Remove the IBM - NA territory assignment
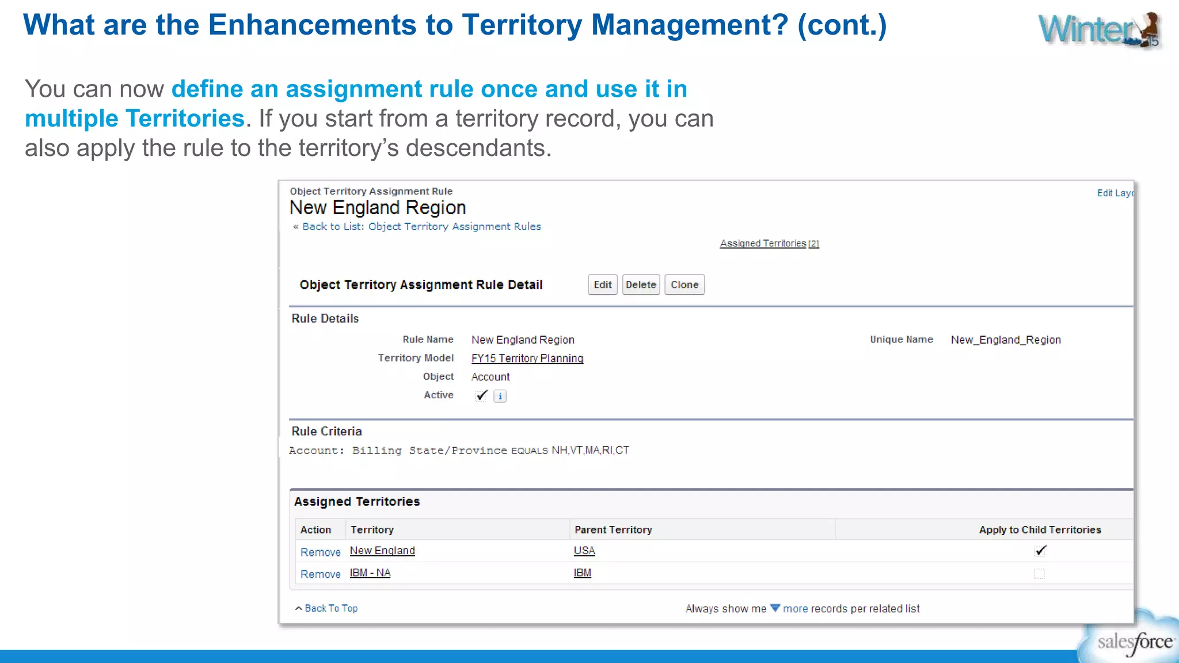The image size is (1179, 663). pyautogui.click(x=321, y=574)
